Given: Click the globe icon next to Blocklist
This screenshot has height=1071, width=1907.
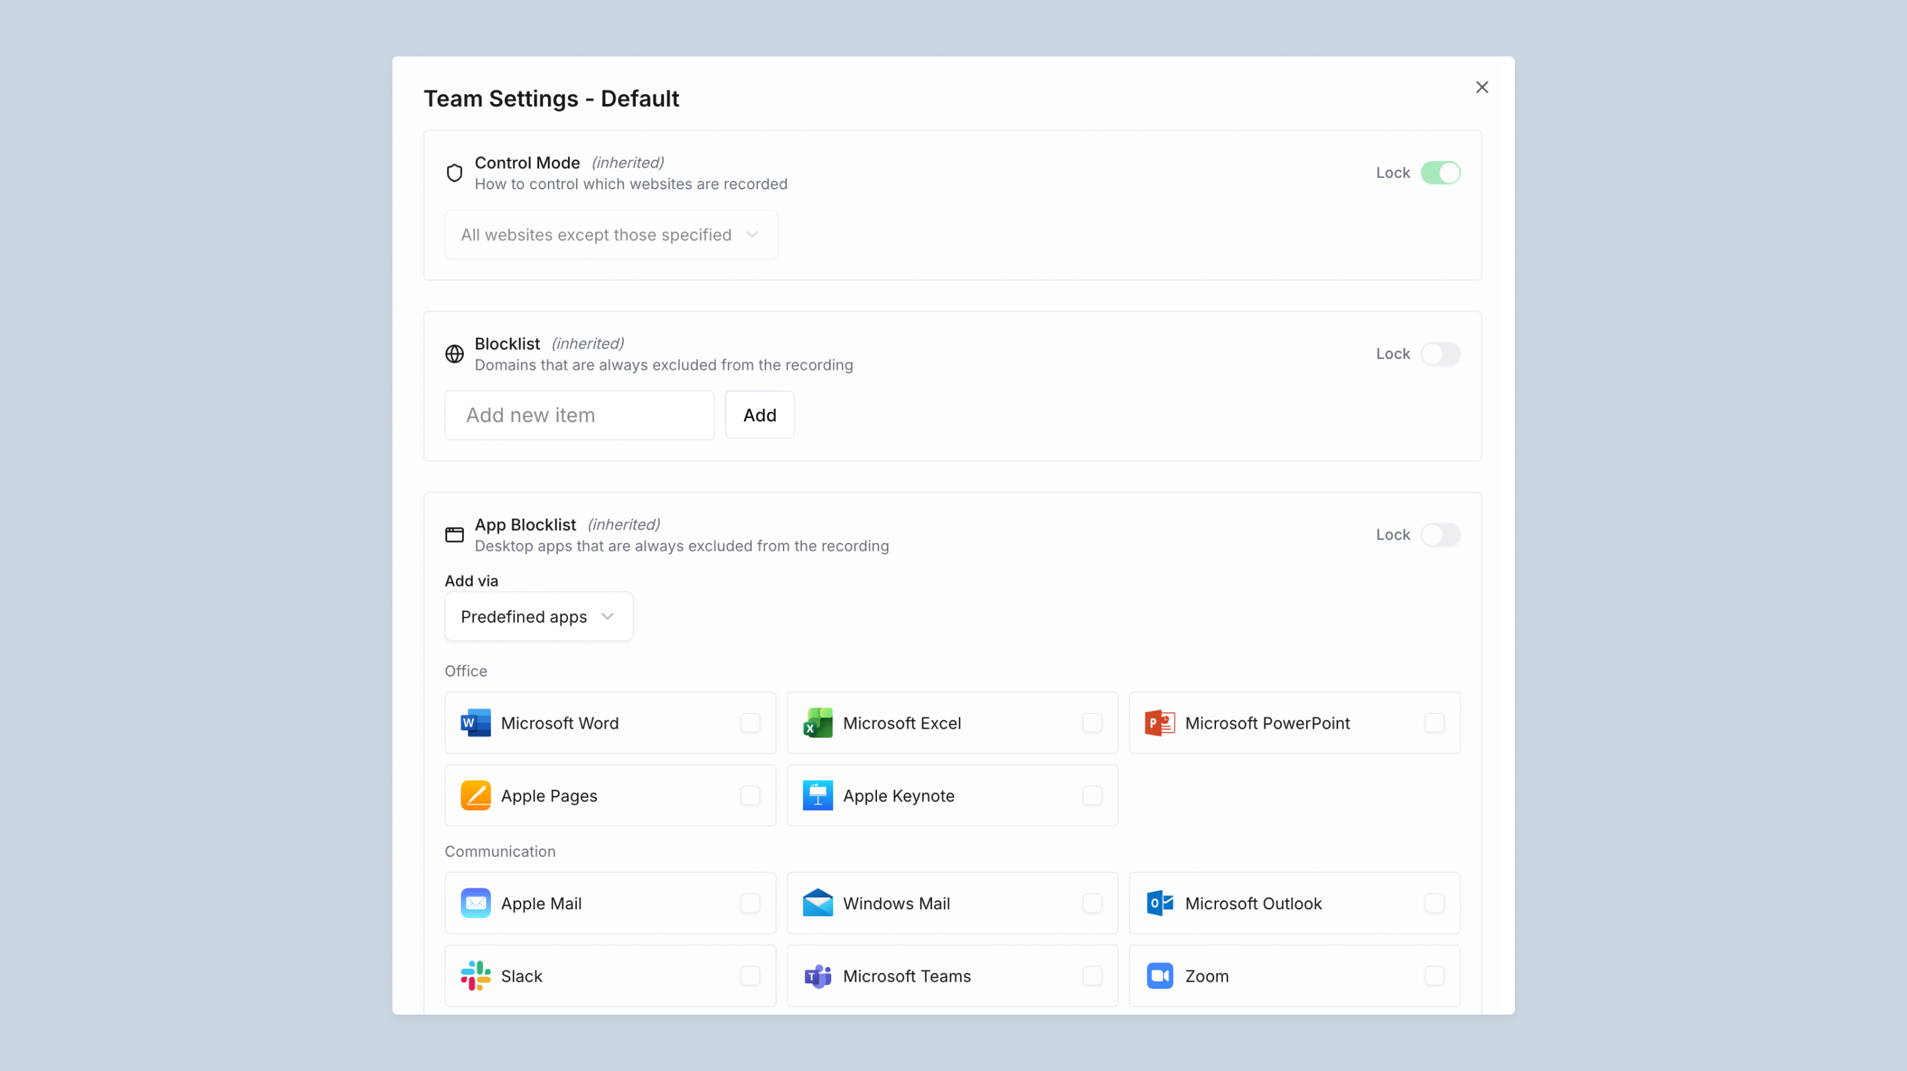Looking at the screenshot, I should [455, 354].
